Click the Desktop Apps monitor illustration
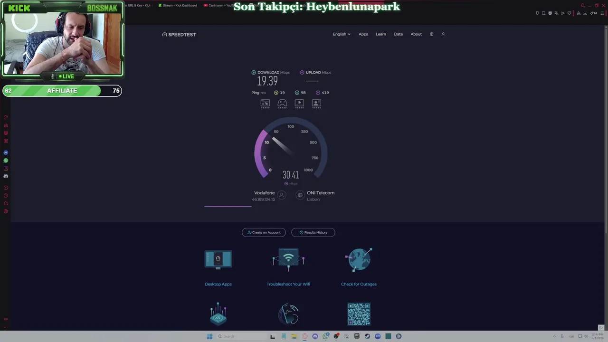The height and width of the screenshot is (342, 608). tap(218, 259)
